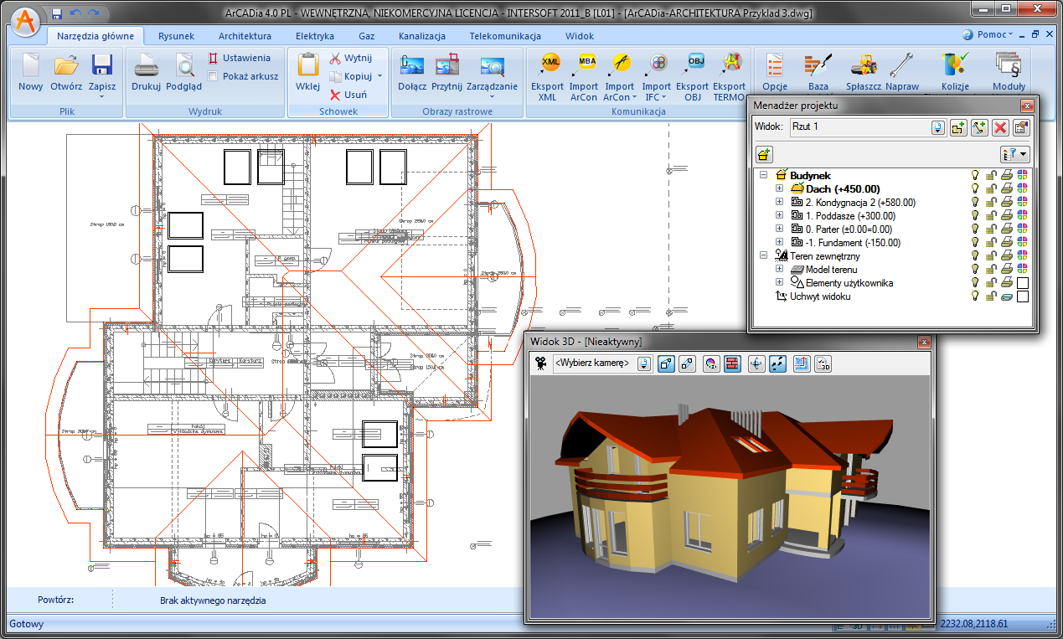Collapse the Teren zewnętrzny node
Image resolution: width=1063 pixels, height=639 pixels.
(x=763, y=255)
